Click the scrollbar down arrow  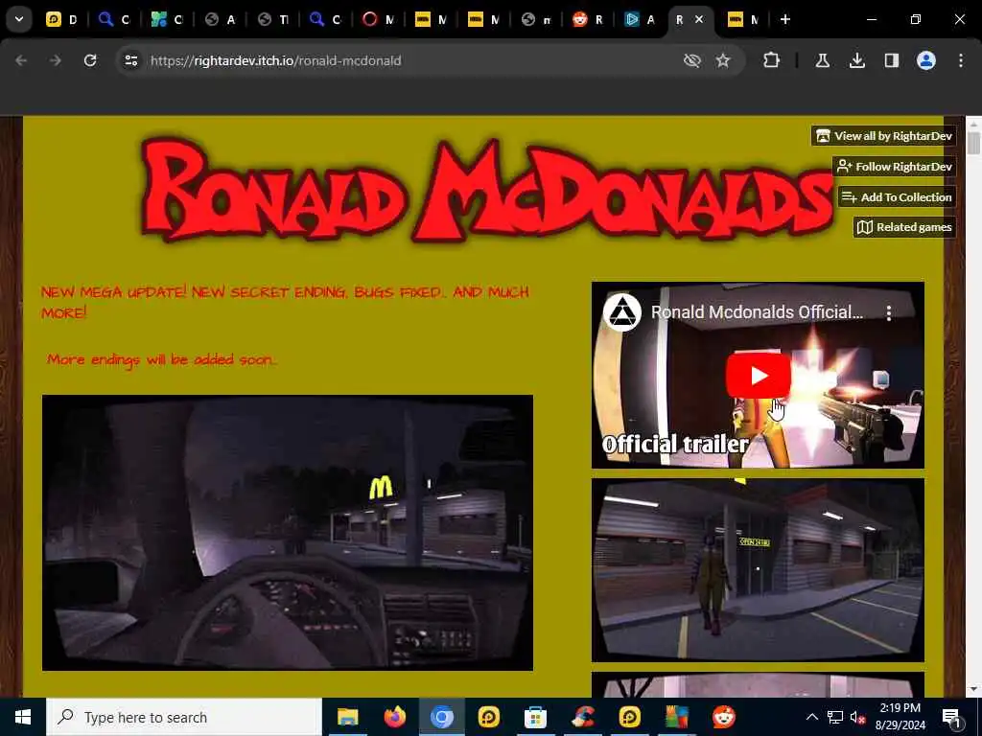973,689
